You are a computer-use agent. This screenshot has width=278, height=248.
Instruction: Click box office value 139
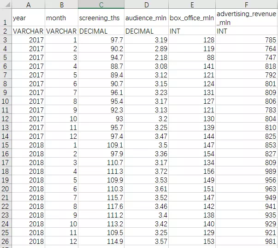click(192, 127)
